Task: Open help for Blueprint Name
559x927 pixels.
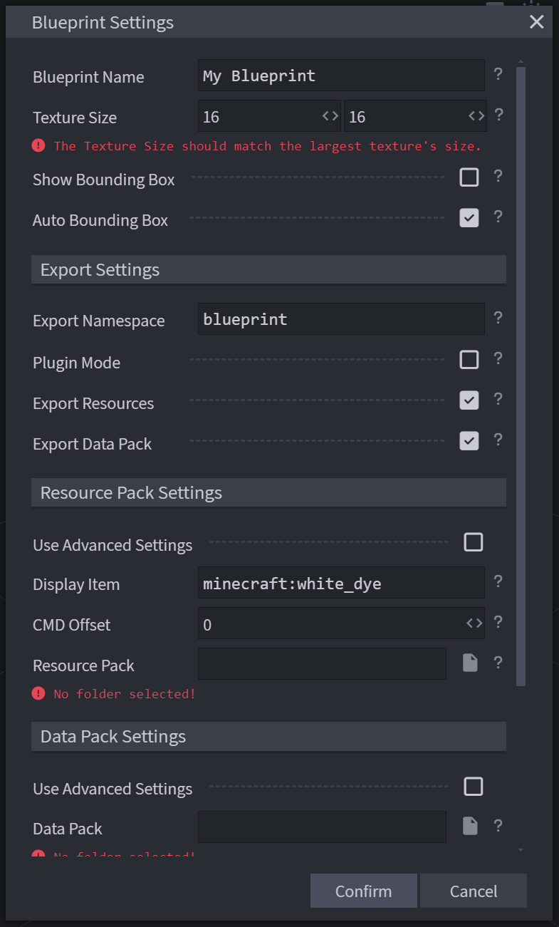Action: [x=498, y=73]
